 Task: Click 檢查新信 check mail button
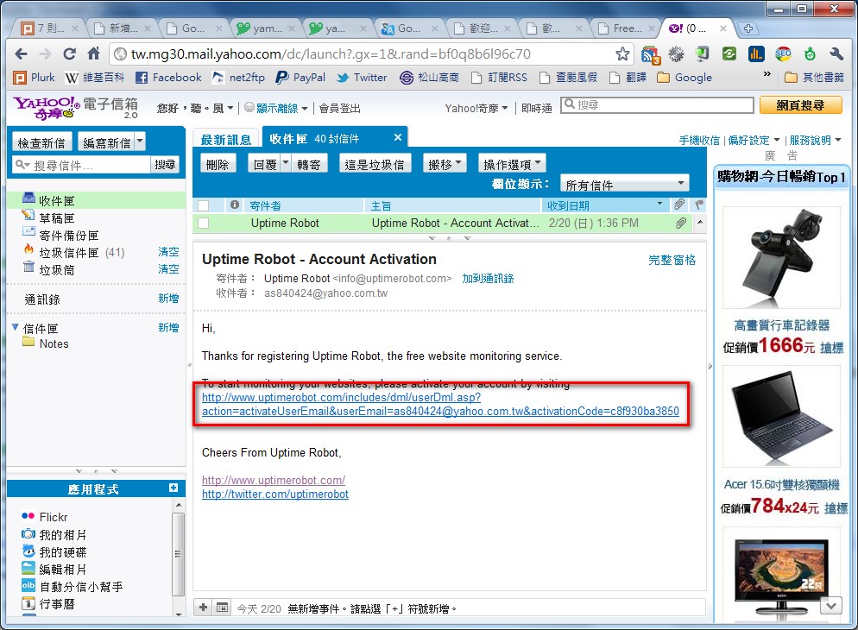coord(41,142)
